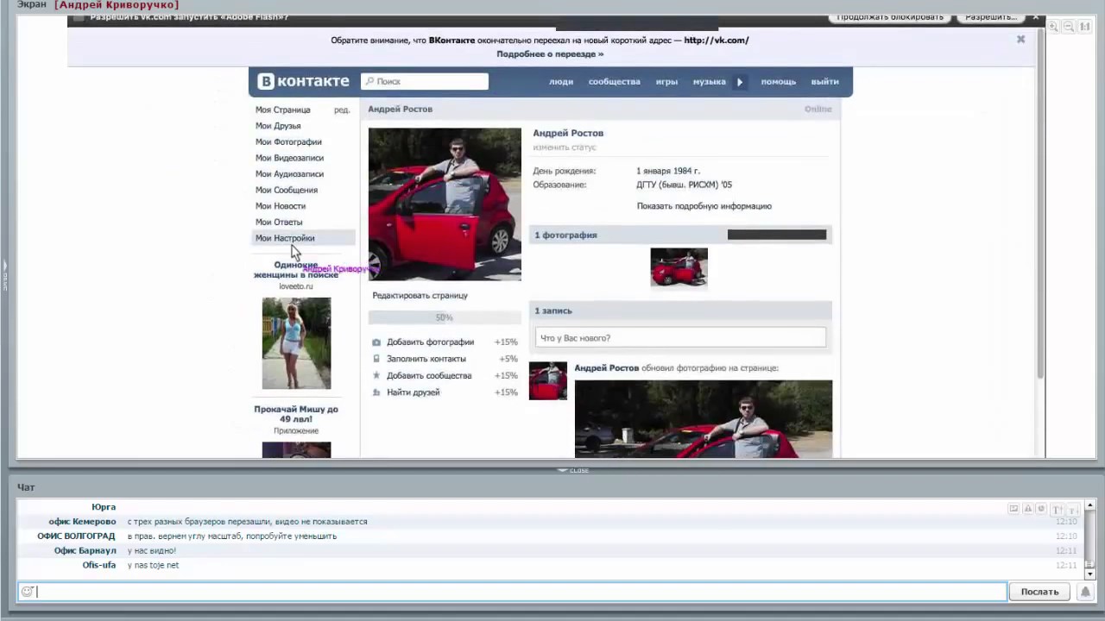Open the smiley emoji picker in chat
This screenshot has width=1105, height=621.
pos(27,592)
